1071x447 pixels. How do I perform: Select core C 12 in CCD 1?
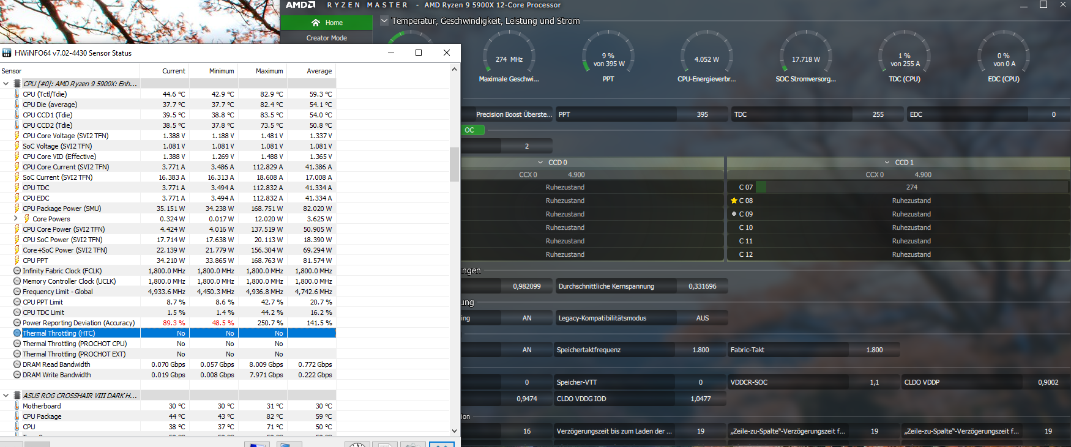(x=899, y=254)
